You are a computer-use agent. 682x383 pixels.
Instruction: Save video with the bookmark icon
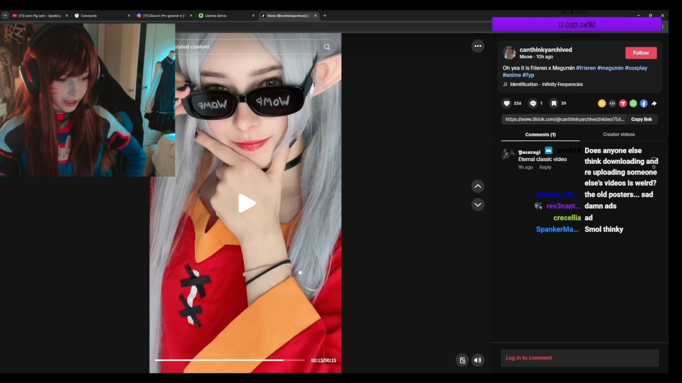point(554,103)
